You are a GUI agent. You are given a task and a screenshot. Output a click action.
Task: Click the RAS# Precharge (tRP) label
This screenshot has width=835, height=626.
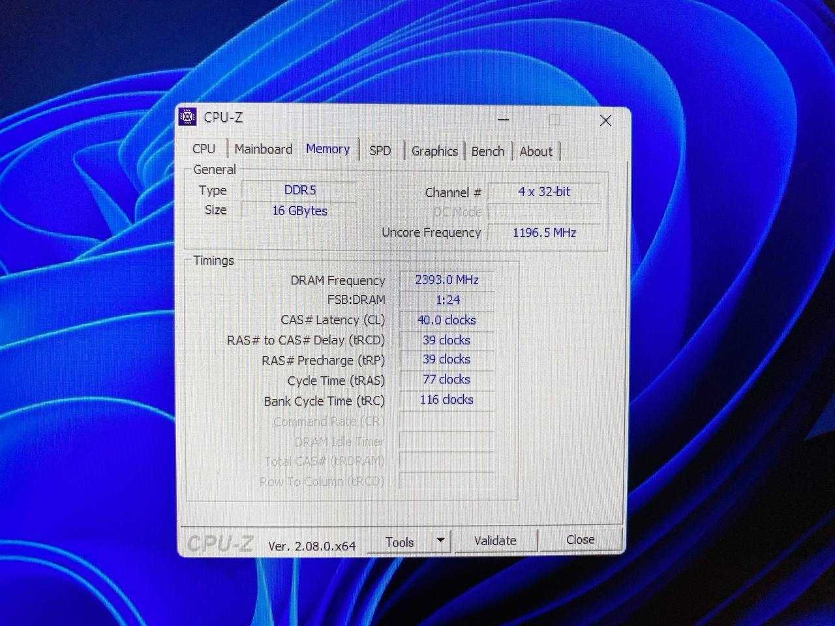[x=324, y=361]
